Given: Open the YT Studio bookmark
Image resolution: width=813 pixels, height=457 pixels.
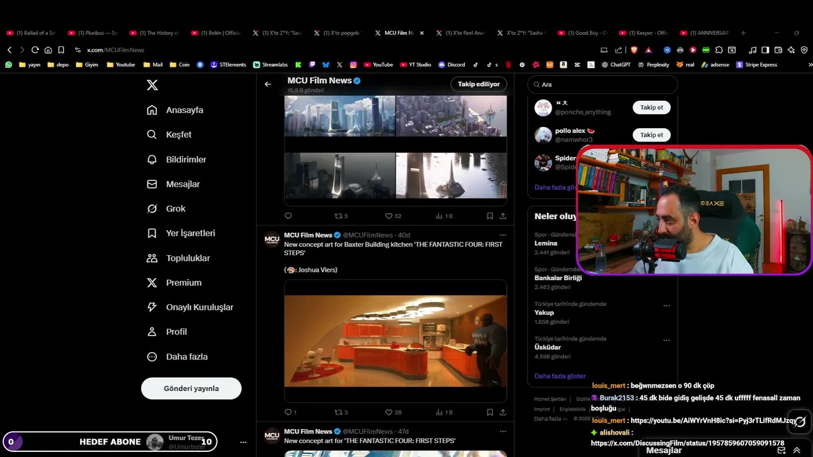Looking at the screenshot, I should tap(415, 65).
